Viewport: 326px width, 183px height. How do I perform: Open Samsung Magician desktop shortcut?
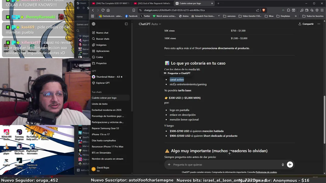click(x=19, y=135)
